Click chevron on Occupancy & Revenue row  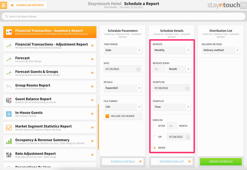point(92,141)
